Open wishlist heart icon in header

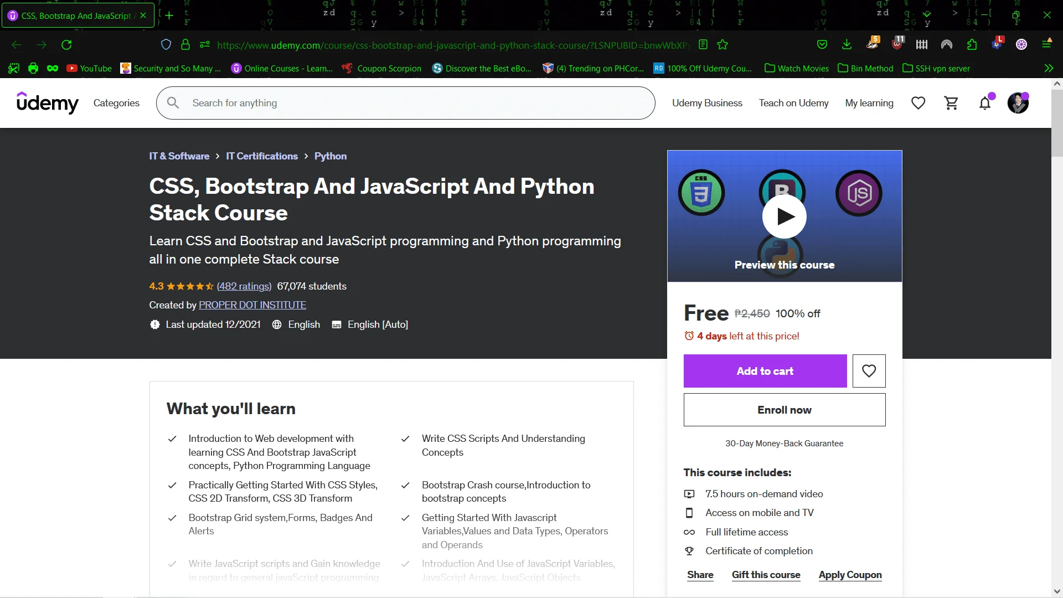[918, 103]
